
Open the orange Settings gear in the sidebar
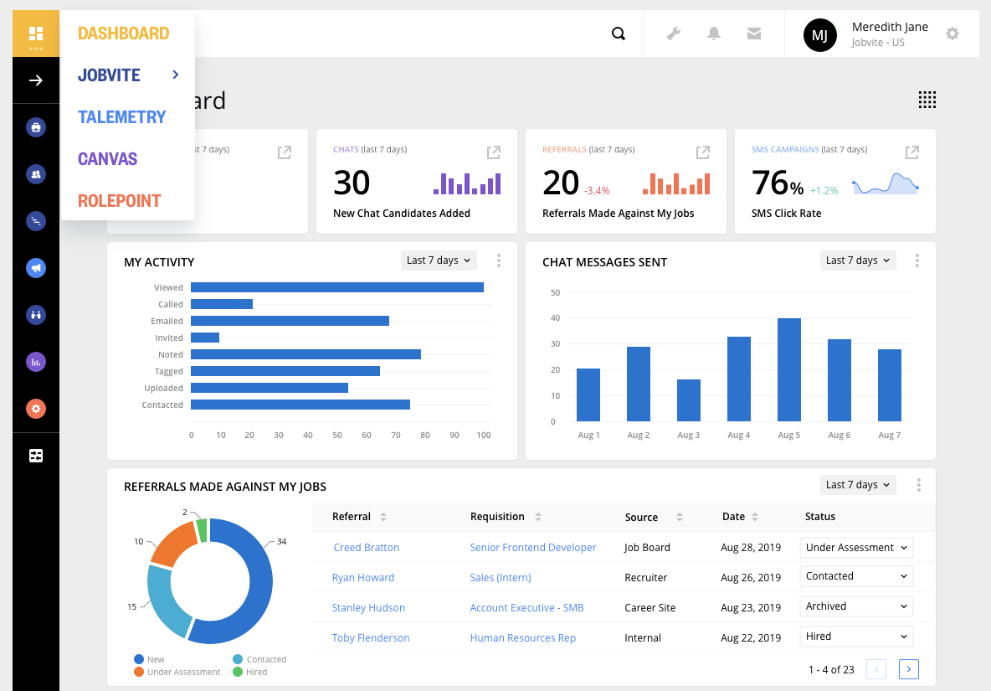[35, 408]
